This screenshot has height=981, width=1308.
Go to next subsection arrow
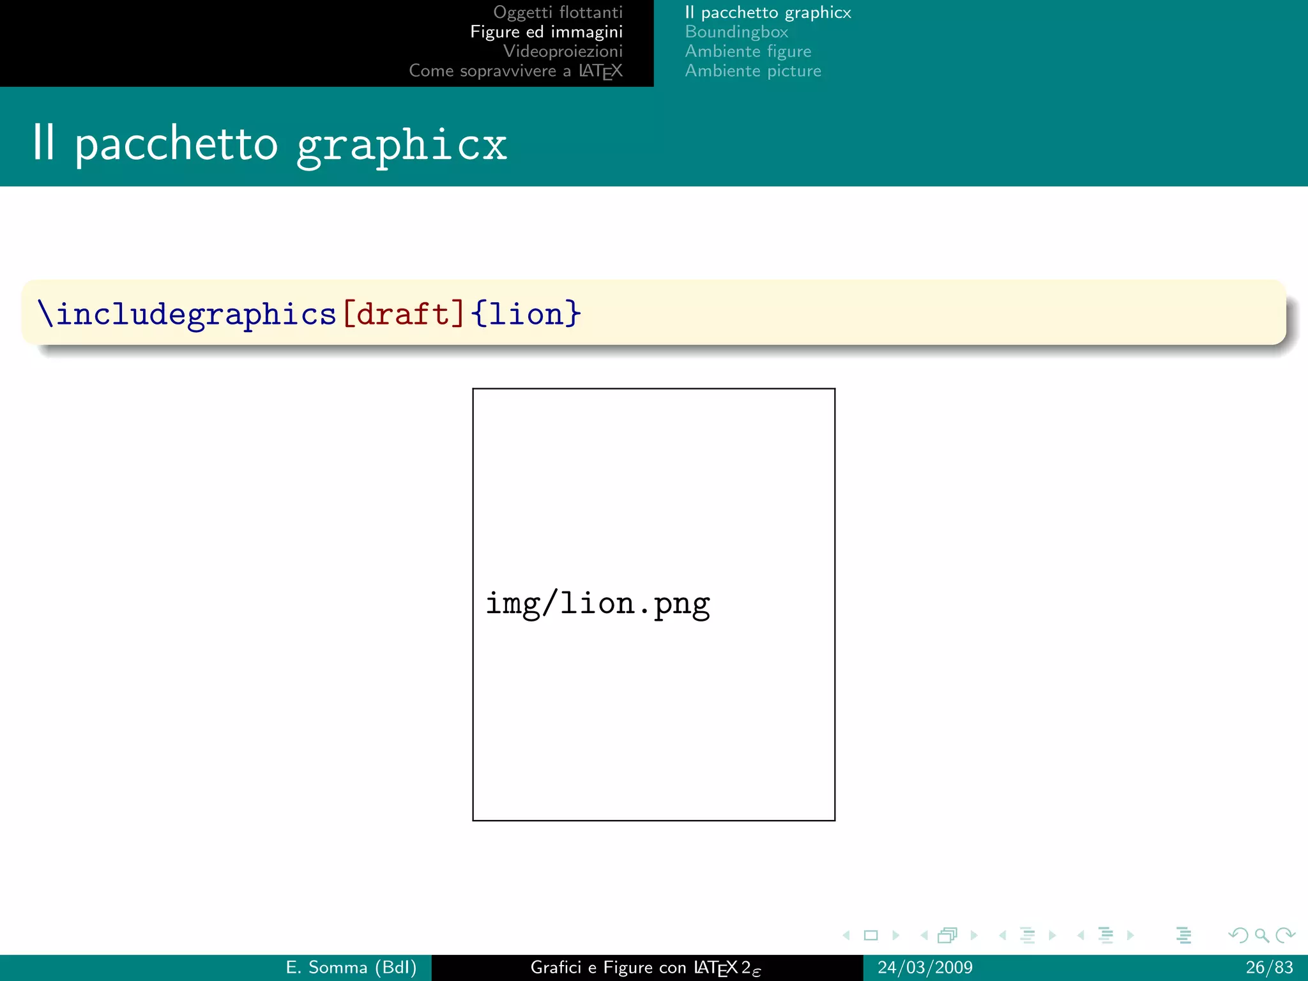coord(1053,935)
